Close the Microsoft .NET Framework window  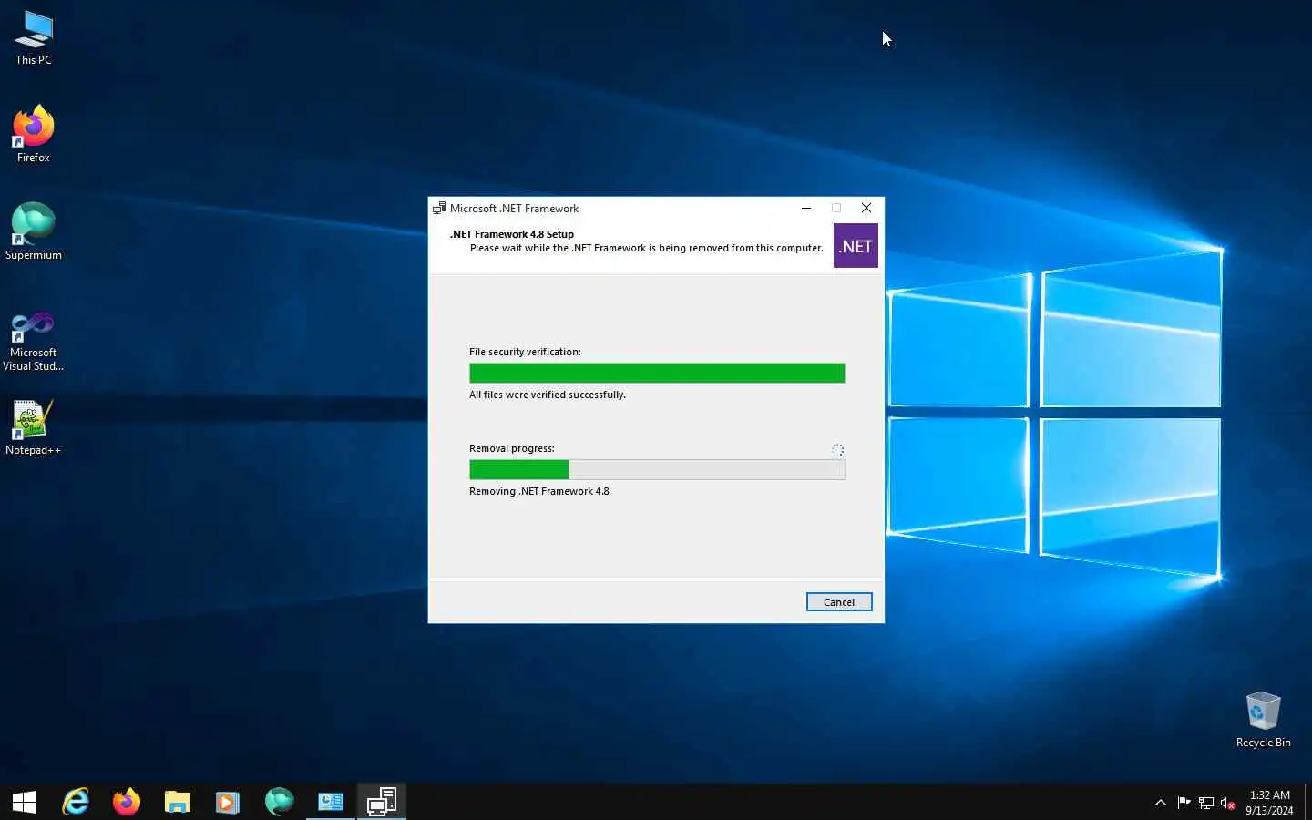[866, 208]
